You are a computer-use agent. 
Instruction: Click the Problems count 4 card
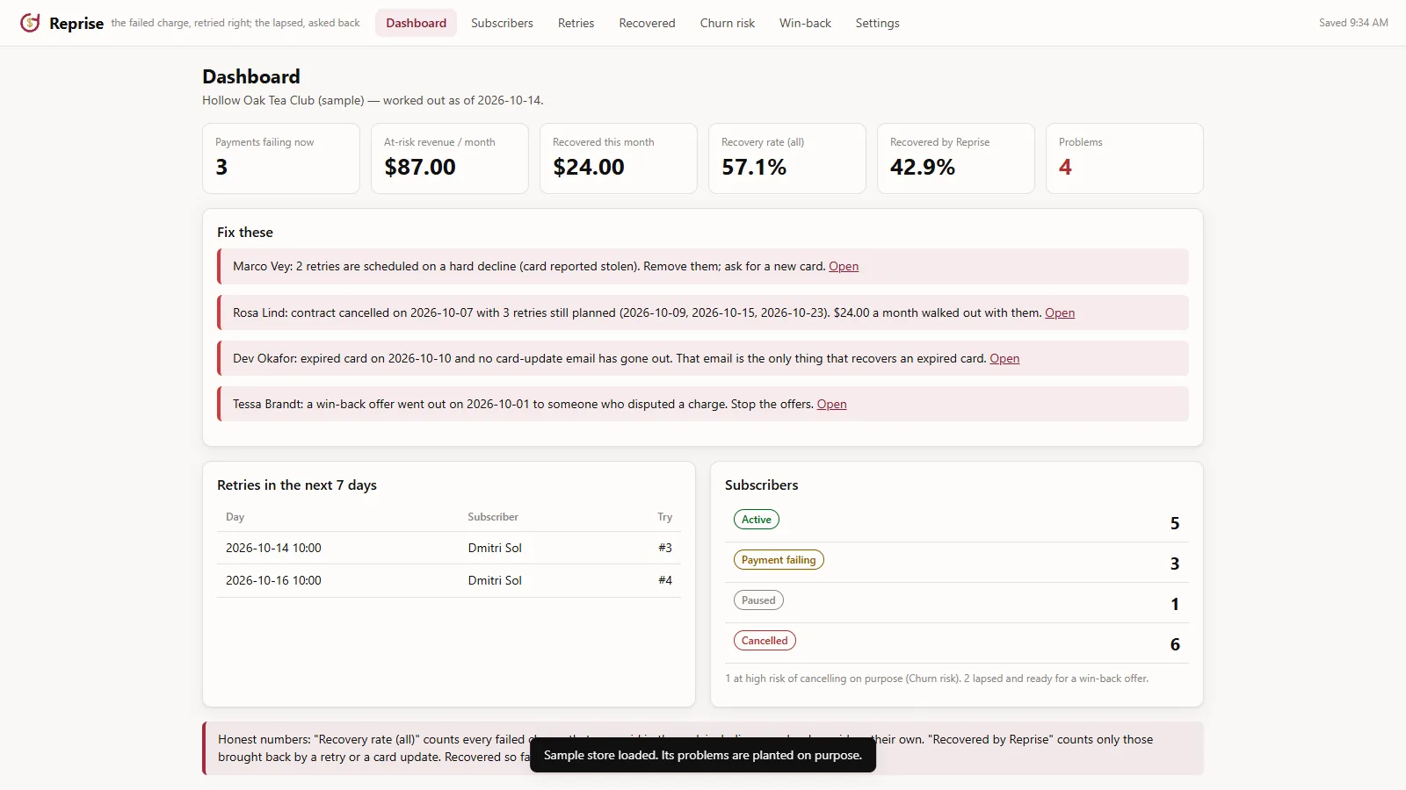[x=1125, y=158]
